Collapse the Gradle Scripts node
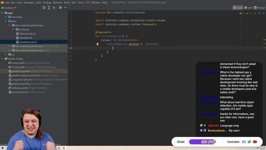This screenshot has width=266, height=150. (2, 59)
